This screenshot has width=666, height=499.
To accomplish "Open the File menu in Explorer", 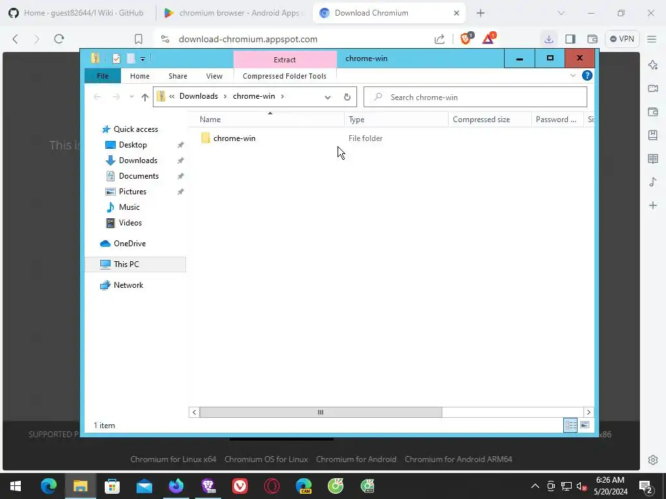I will tap(102, 76).
